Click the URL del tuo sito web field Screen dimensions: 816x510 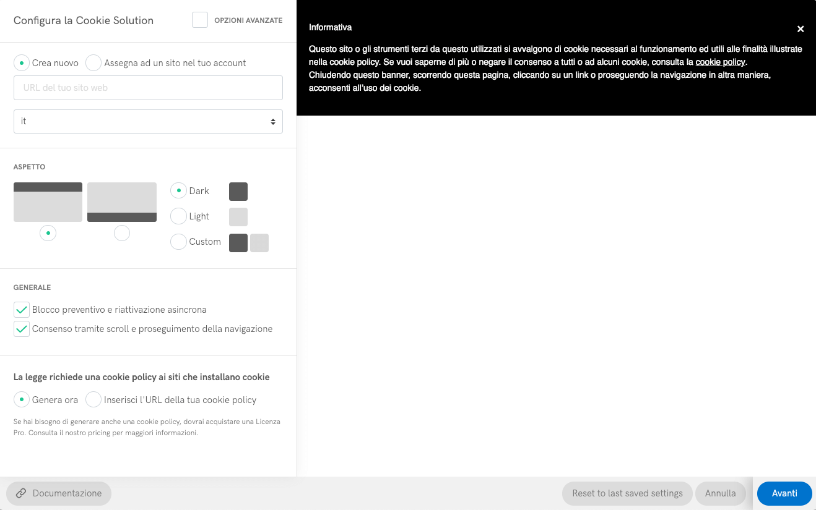click(148, 88)
